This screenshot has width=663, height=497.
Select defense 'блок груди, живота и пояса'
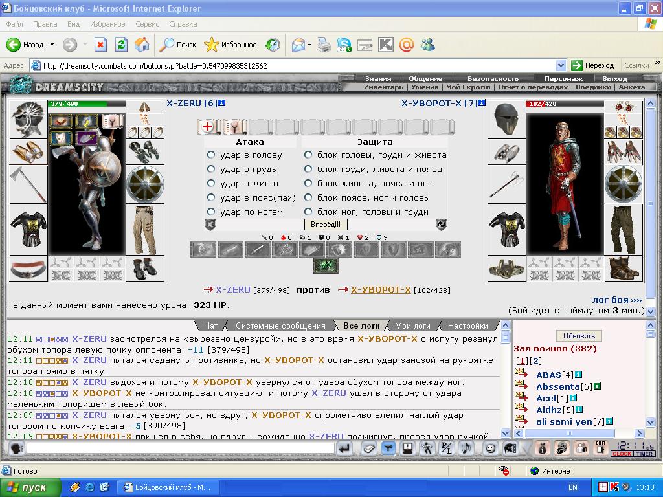pos(308,170)
